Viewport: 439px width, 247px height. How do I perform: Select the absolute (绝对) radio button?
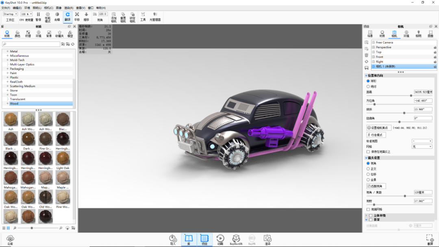(368, 87)
